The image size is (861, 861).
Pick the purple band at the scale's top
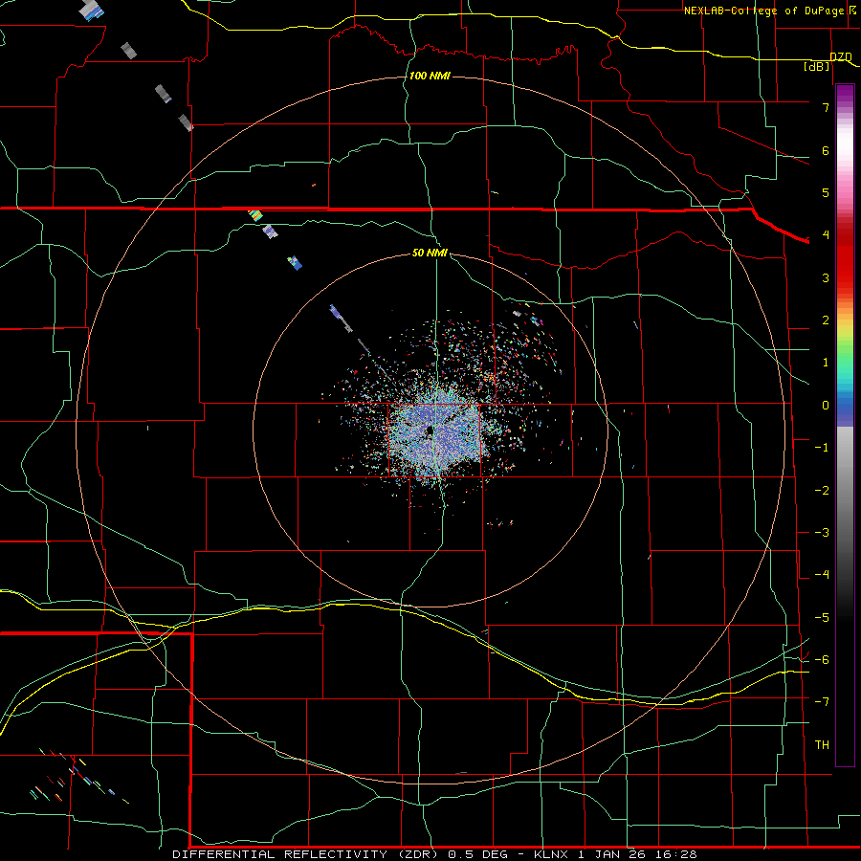click(x=845, y=94)
